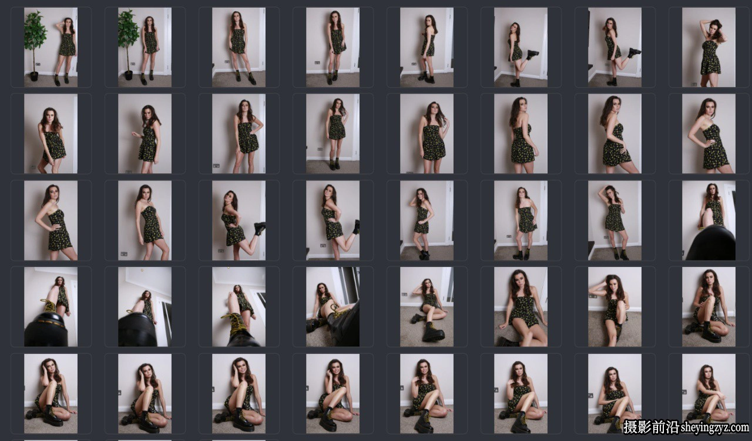Open third-row last thumbnail with black boot foreground

pos(709,220)
